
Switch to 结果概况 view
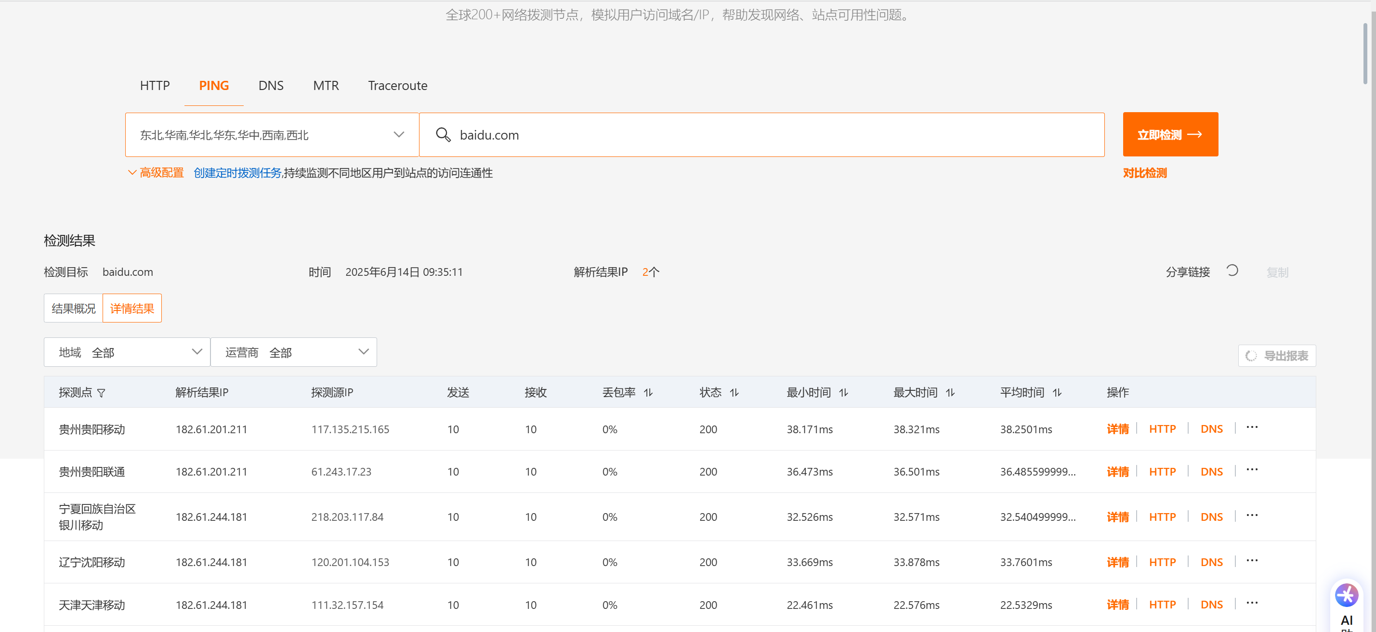point(73,309)
